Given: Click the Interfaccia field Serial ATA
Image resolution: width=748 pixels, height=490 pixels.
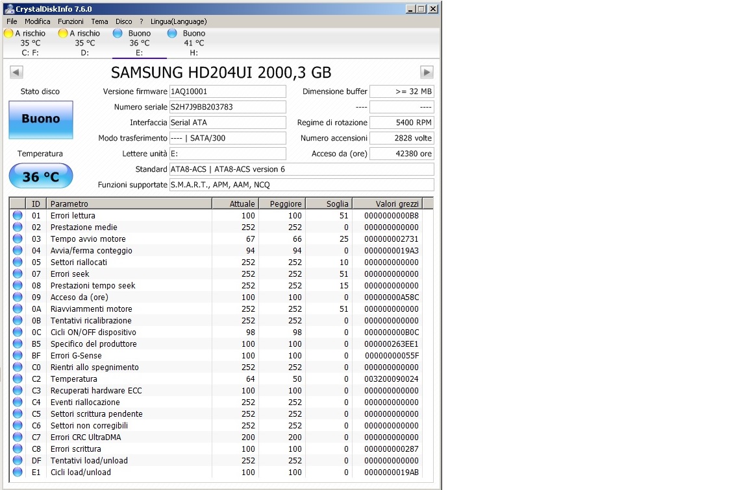Looking at the screenshot, I should (x=227, y=122).
